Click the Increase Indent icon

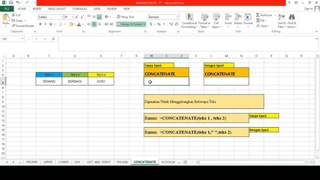tap(111, 24)
